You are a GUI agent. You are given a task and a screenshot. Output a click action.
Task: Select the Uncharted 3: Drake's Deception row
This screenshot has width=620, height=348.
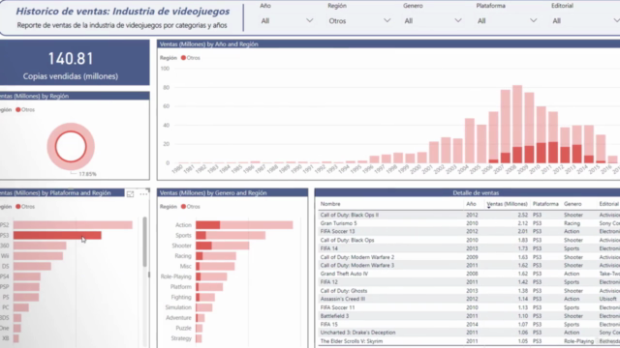point(469,333)
